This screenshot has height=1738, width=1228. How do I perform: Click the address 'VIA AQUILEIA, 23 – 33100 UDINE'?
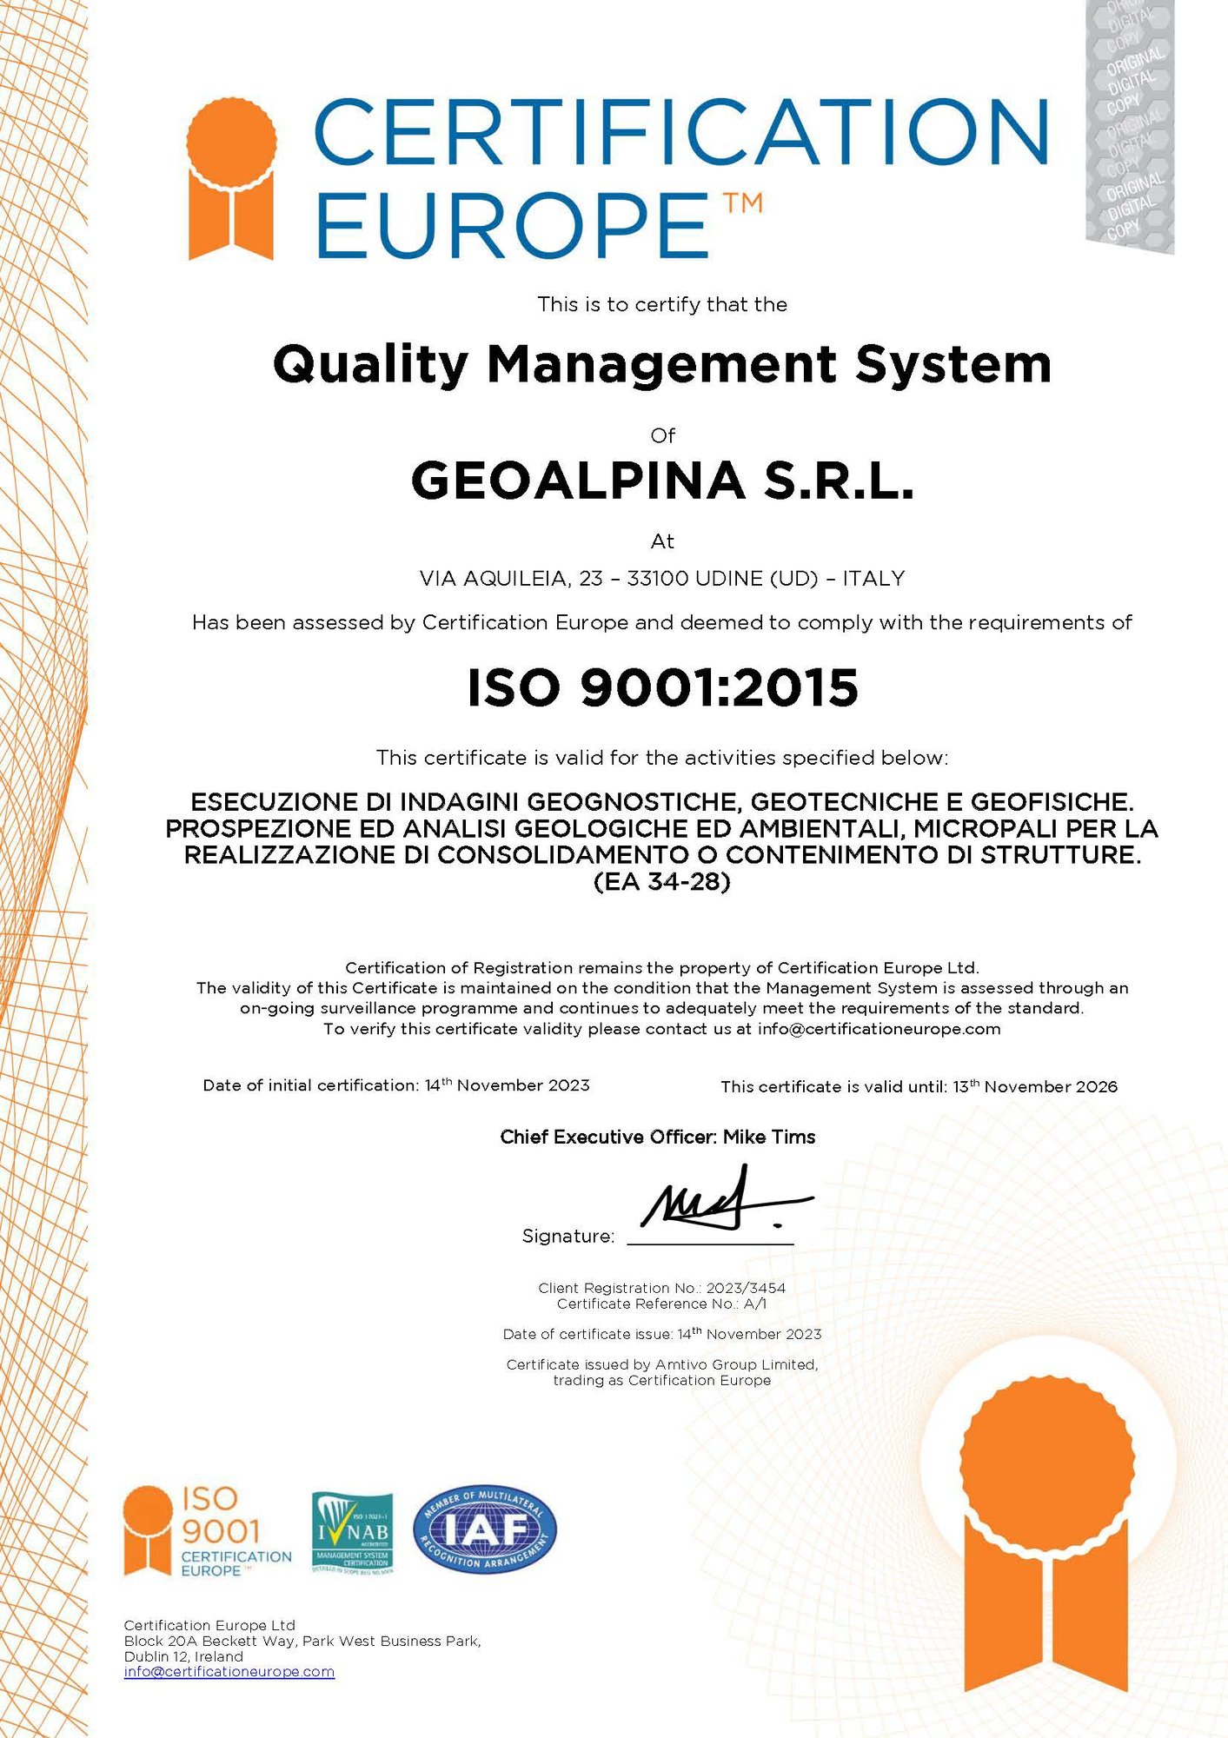(x=619, y=579)
